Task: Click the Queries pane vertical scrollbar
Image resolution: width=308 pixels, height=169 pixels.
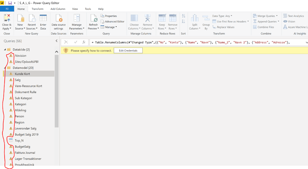Action: (57, 91)
